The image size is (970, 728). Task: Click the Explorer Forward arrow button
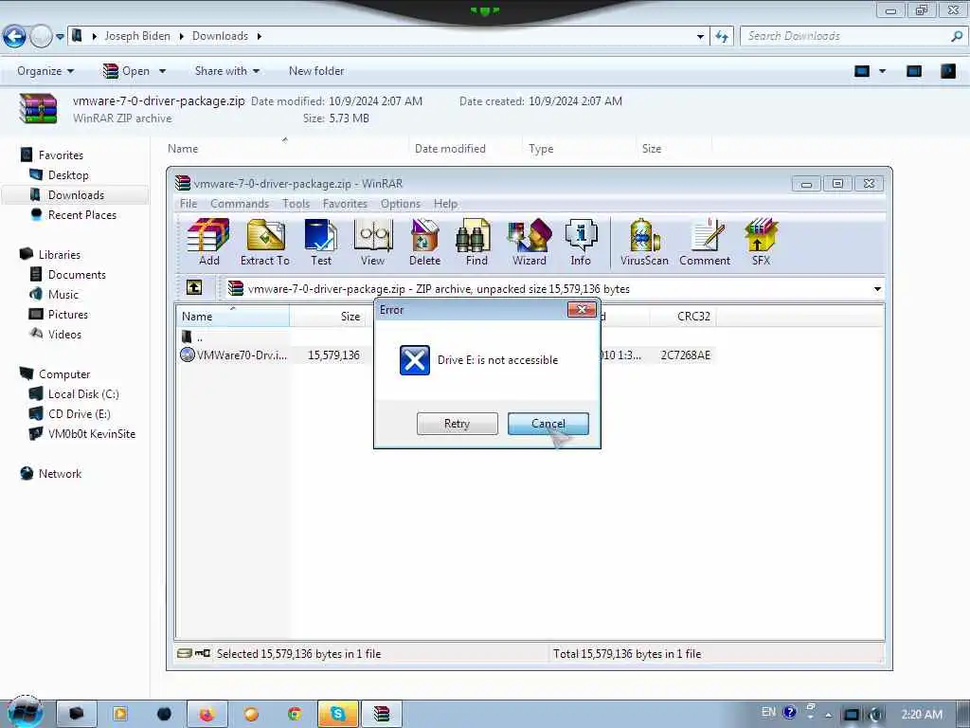pyautogui.click(x=41, y=37)
